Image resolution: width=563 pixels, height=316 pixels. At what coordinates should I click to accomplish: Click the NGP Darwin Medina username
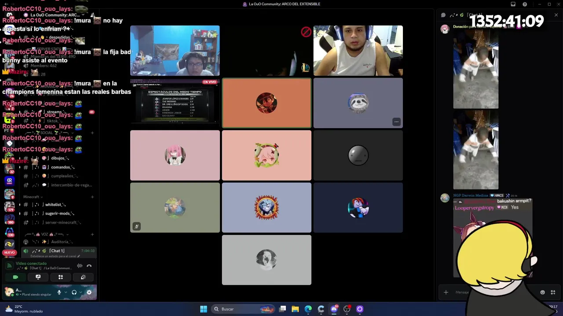click(471, 195)
